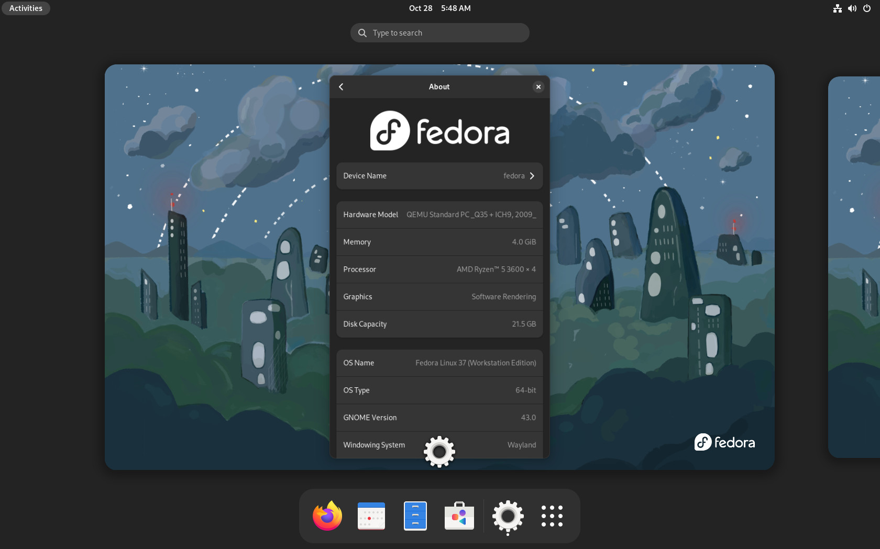Click the Settings gear overlay on About window
Screen dimensions: 880x549
click(439, 451)
